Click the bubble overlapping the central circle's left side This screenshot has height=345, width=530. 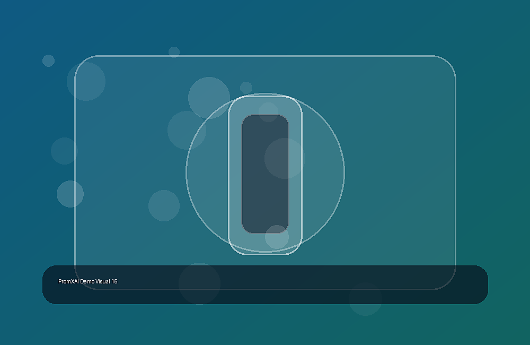(x=187, y=130)
